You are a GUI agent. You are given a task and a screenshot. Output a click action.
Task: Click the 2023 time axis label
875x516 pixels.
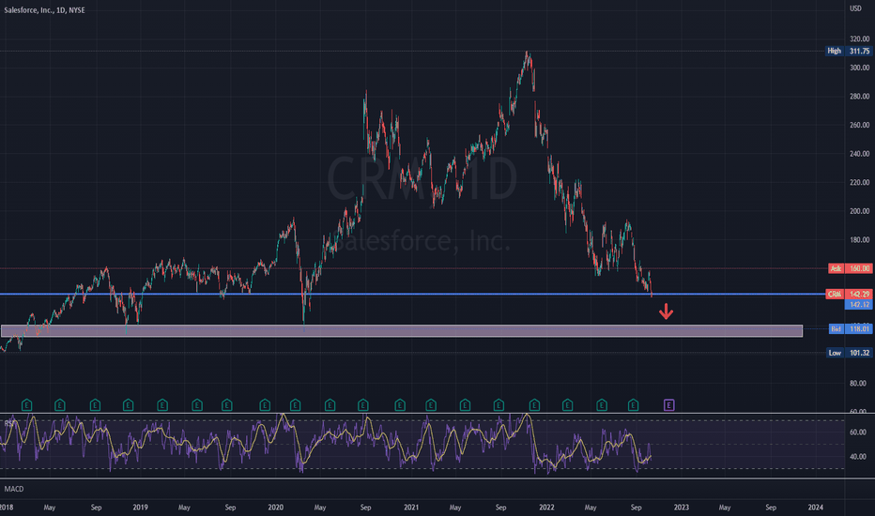681,507
